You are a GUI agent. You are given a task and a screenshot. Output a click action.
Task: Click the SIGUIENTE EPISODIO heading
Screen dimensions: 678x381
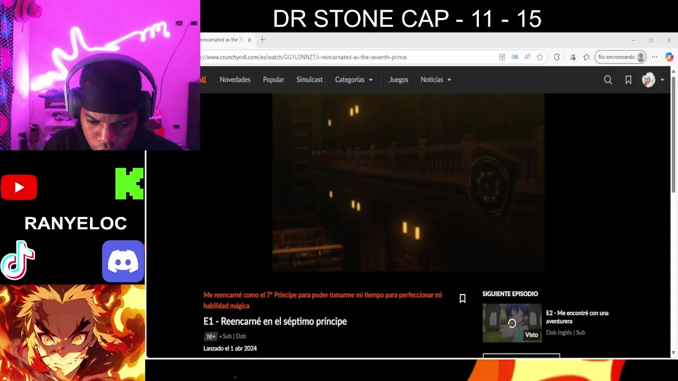[x=510, y=294]
